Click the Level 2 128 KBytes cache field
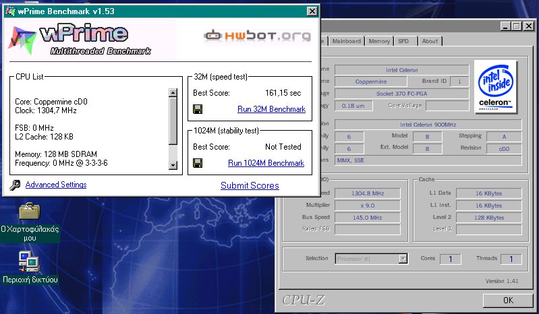The width and height of the screenshot is (539, 314). click(x=489, y=218)
